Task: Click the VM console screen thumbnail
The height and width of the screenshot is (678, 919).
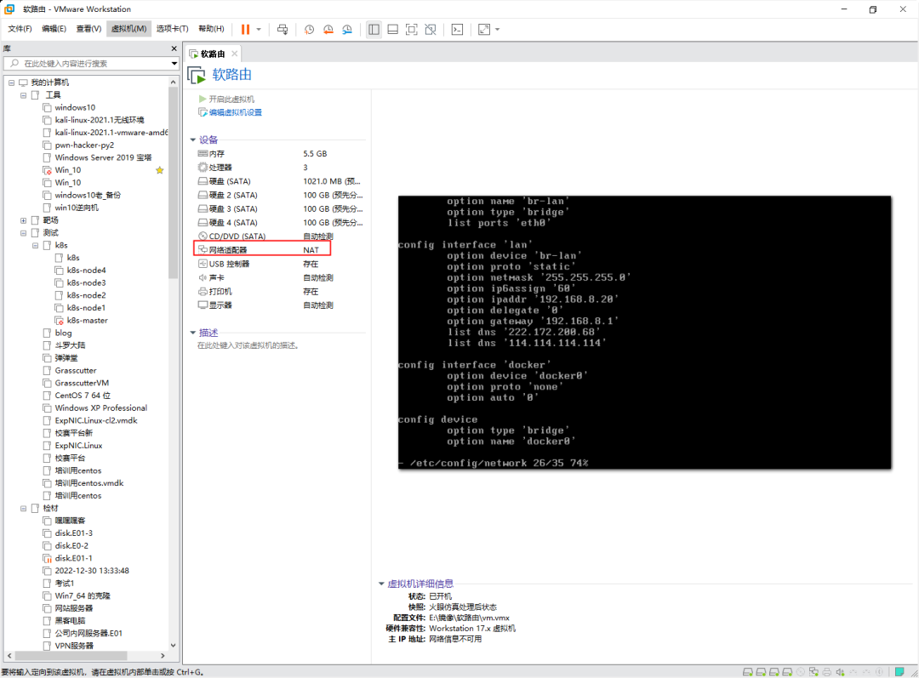Action: 645,333
